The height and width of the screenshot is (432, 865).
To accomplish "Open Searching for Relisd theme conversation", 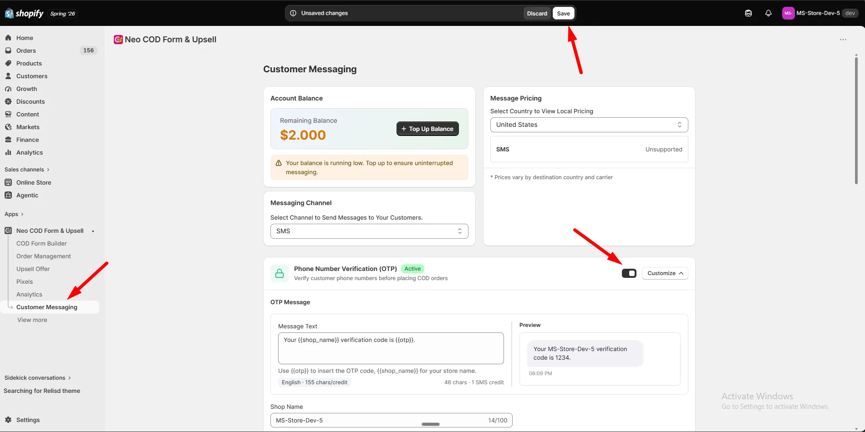I will tap(42, 391).
